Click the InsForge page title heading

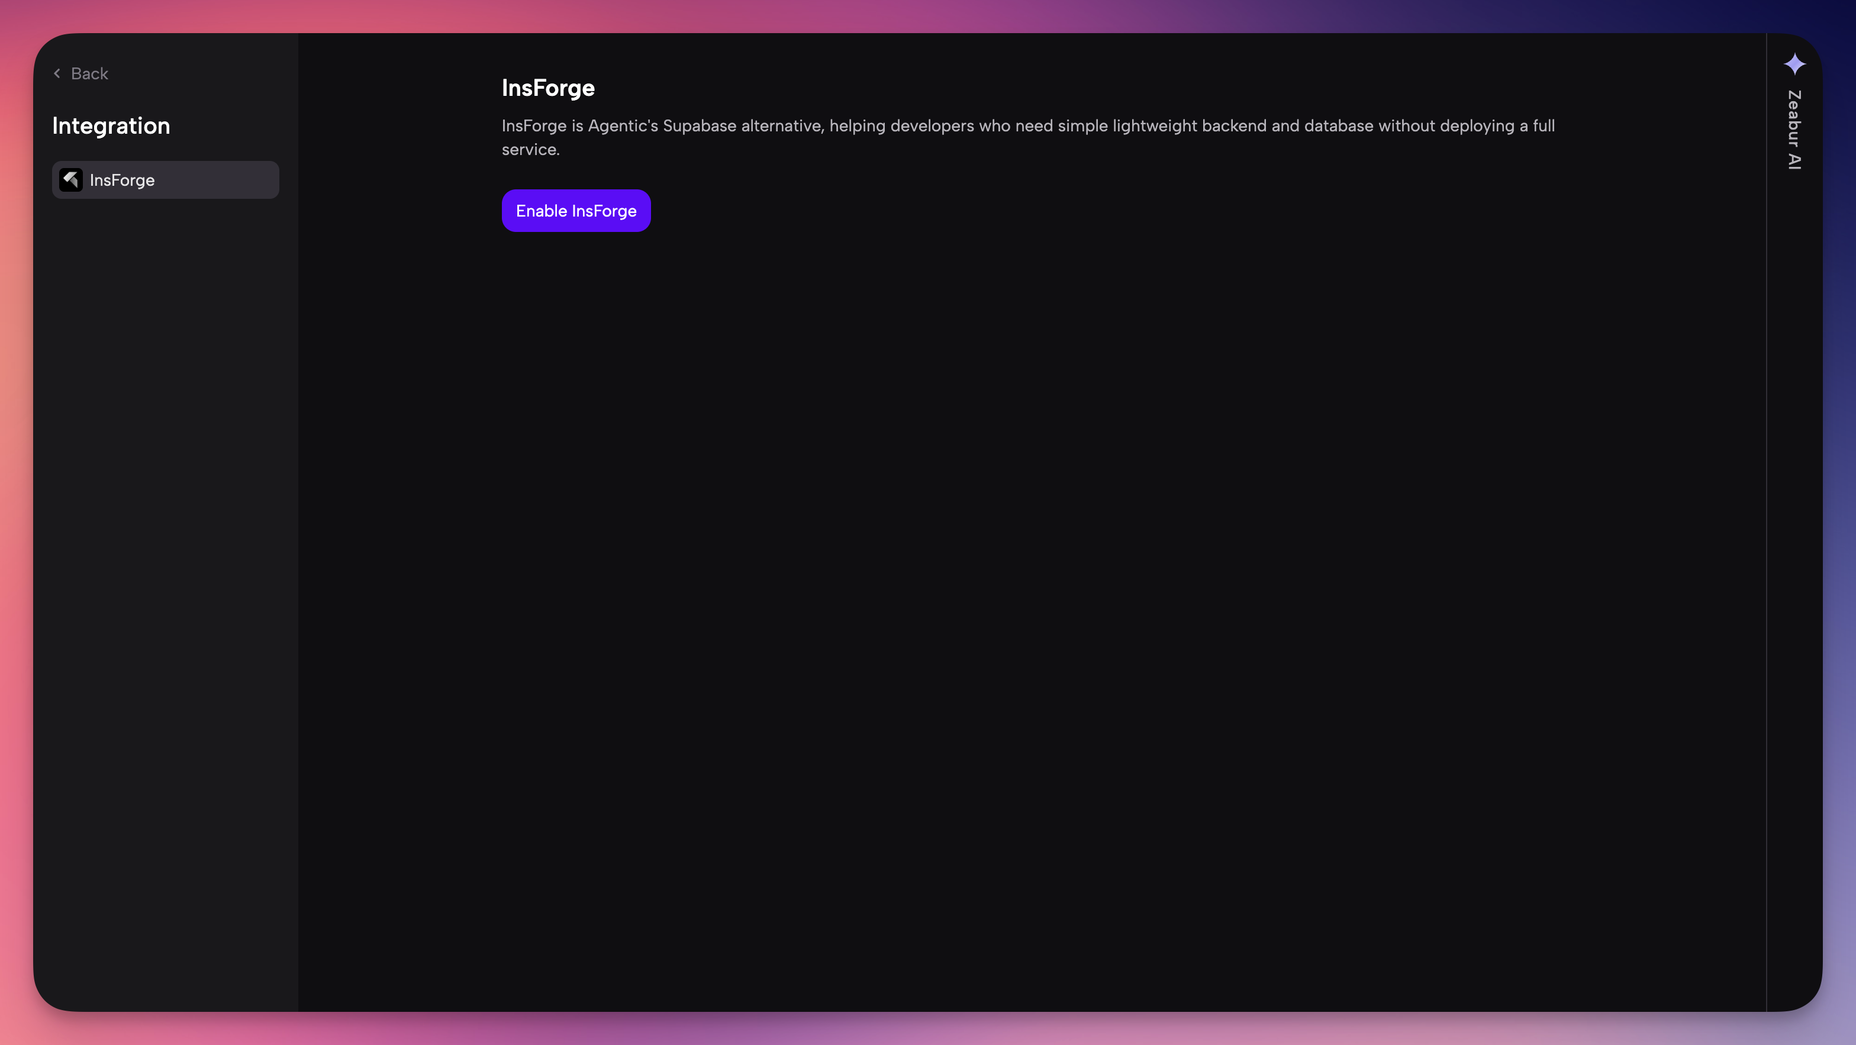click(547, 87)
